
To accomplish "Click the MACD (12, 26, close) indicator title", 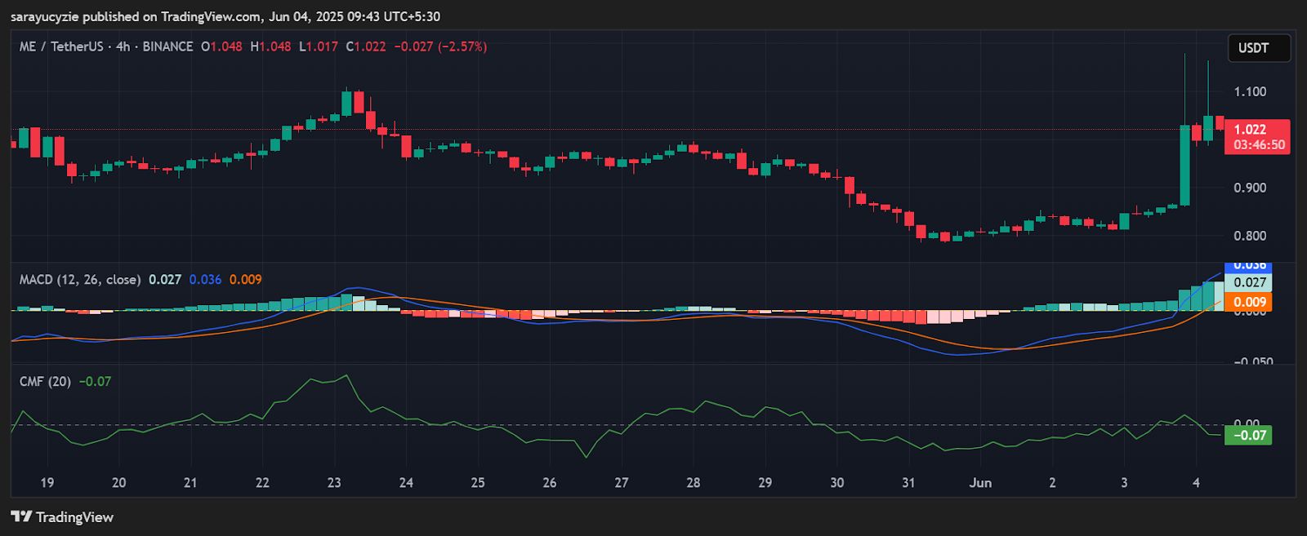I will (79, 279).
